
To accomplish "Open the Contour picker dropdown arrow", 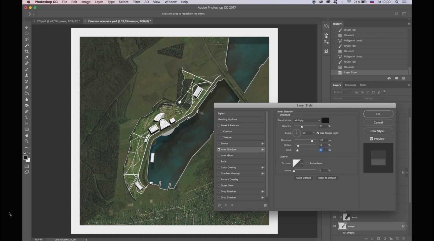I will click(x=302, y=163).
